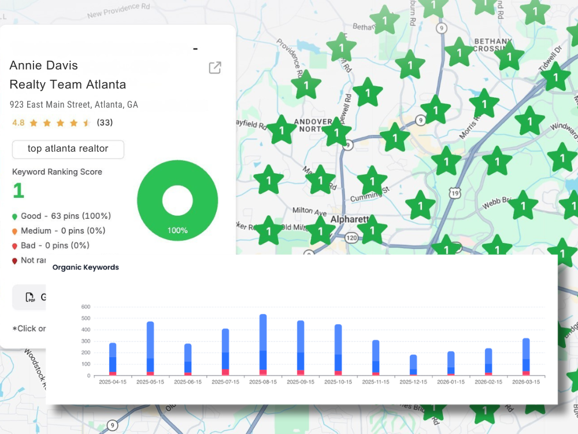Open the top atlanta realtor keyword selector
The width and height of the screenshot is (578, 434).
point(68,149)
